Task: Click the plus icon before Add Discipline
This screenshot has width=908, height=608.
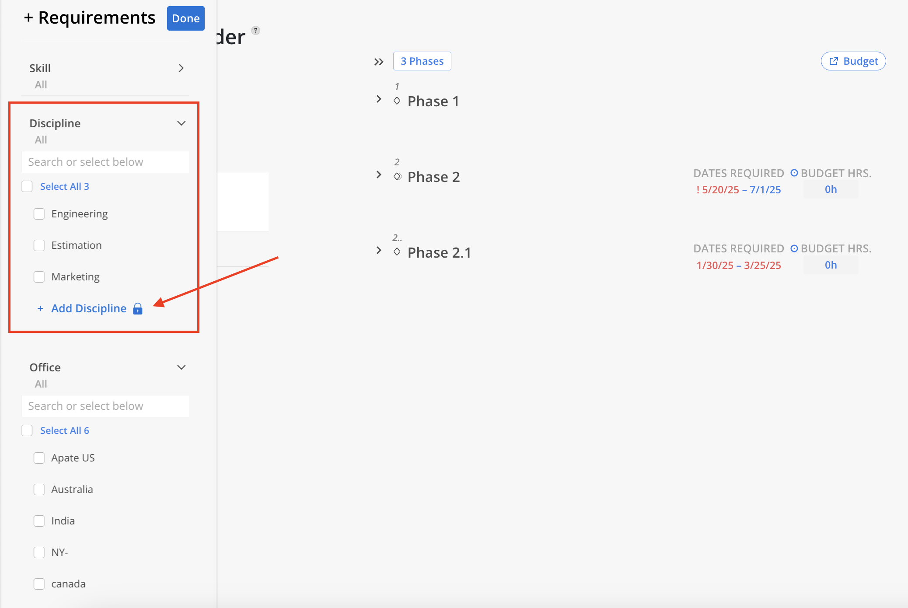Action: [40, 308]
